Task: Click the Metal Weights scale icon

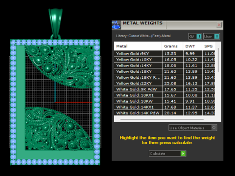Action: 116,25
